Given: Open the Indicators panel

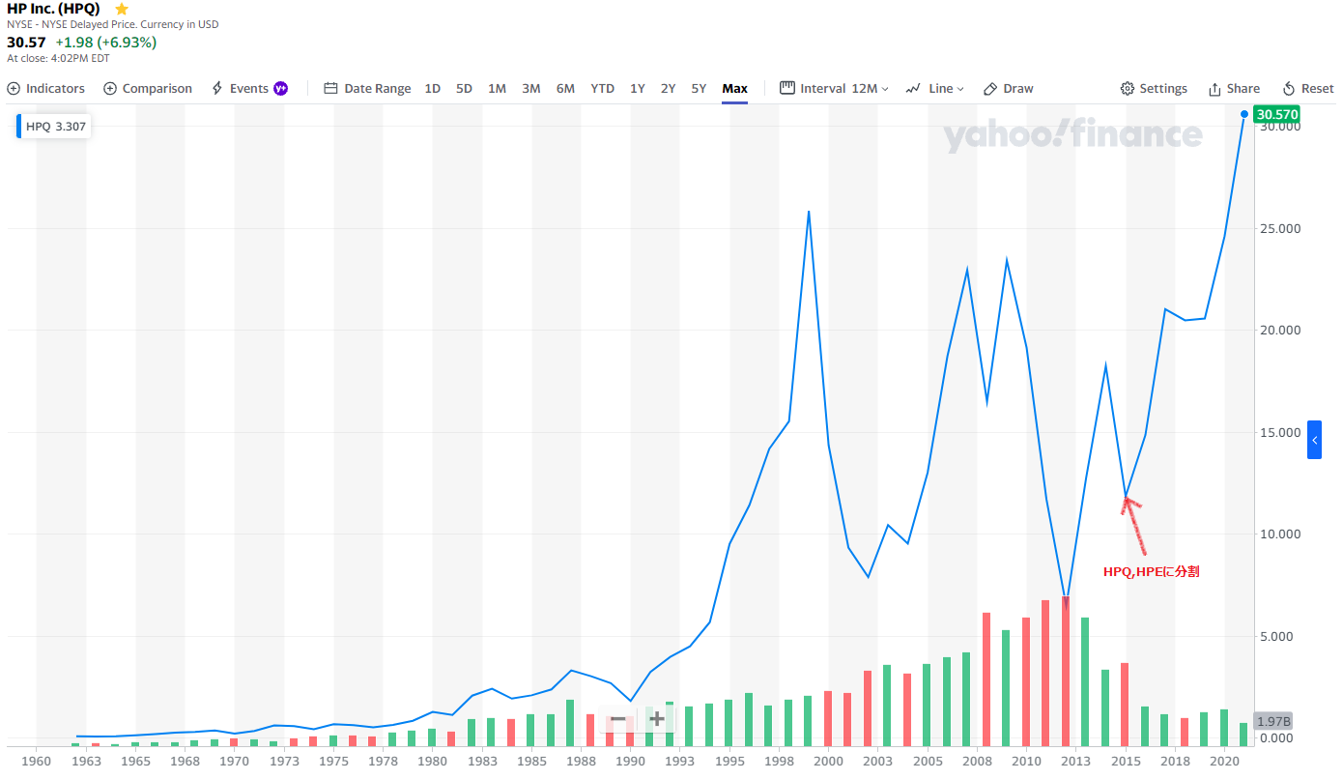Looking at the screenshot, I should pos(46,88).
